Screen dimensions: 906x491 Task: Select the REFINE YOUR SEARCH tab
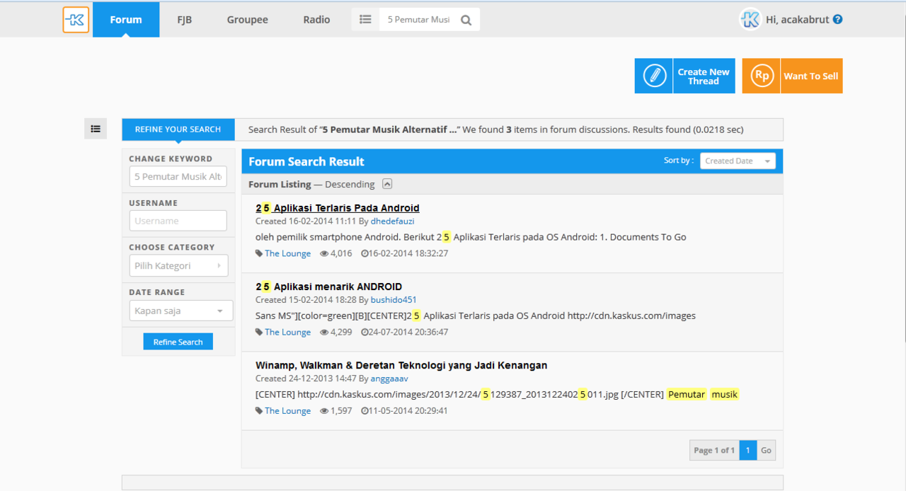[x=178, y=129]
